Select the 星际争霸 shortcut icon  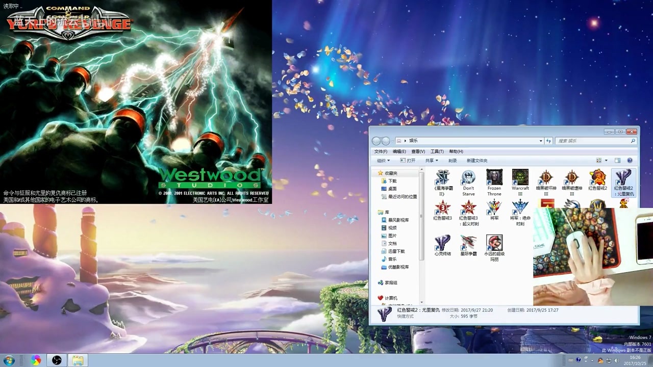click(468, 245)
